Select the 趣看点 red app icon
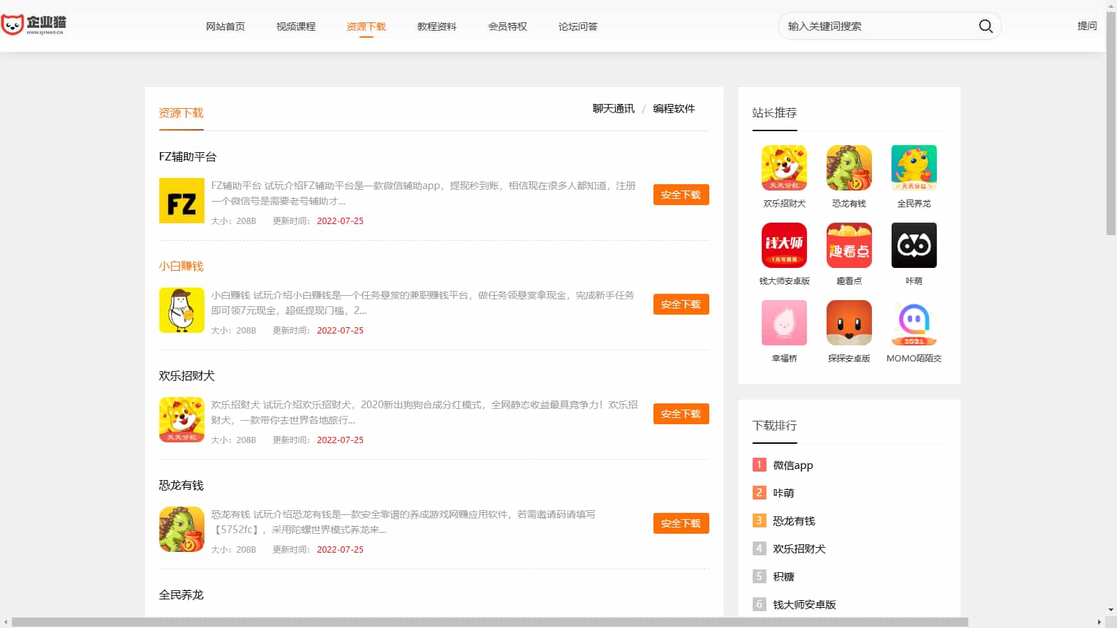Screen dimensions: 1117x628 849,246
